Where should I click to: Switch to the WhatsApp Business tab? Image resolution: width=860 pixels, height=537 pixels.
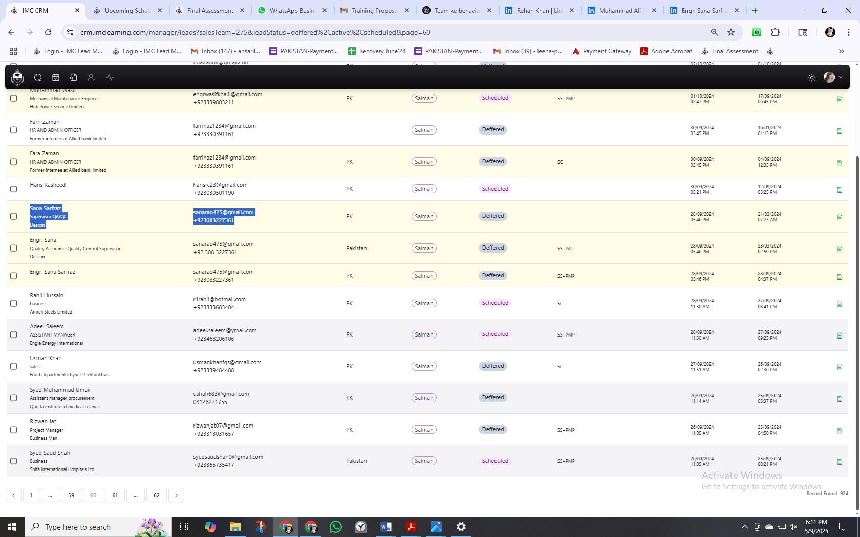pos(292,10)
